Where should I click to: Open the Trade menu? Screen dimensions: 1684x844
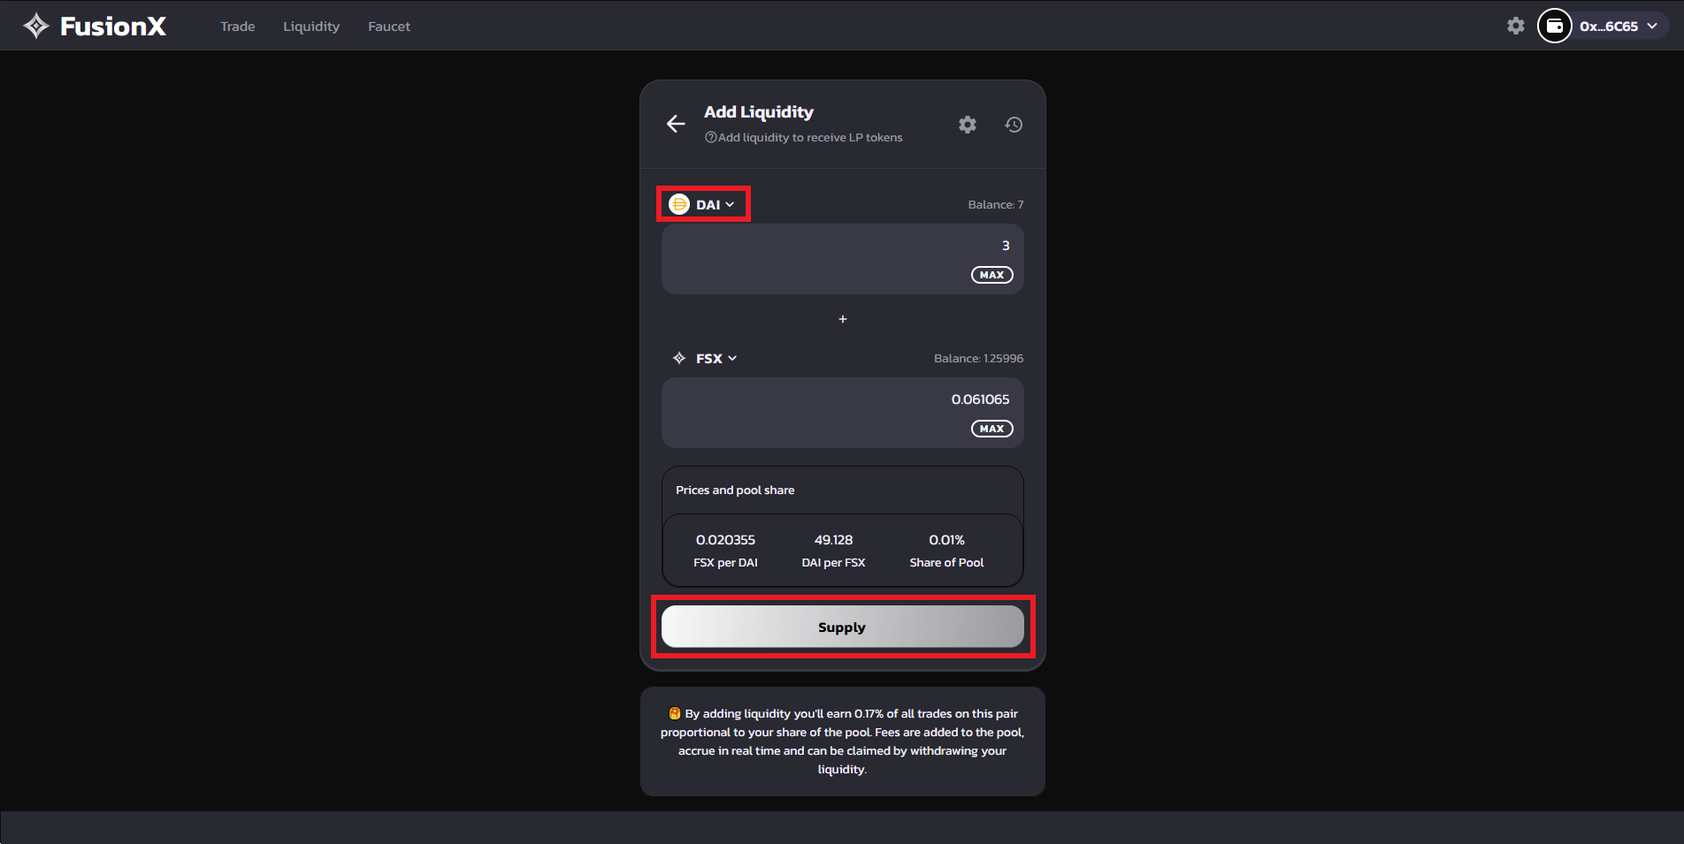[x=237, y=27]
